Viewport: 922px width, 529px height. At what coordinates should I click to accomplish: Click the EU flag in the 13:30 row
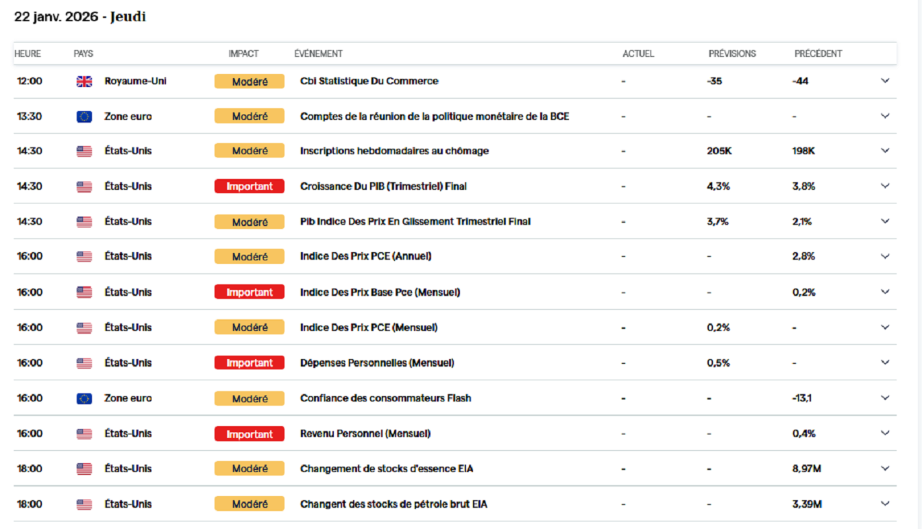[x=84, y=116]
